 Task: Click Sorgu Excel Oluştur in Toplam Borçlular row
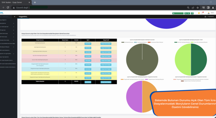pos(106,81)
